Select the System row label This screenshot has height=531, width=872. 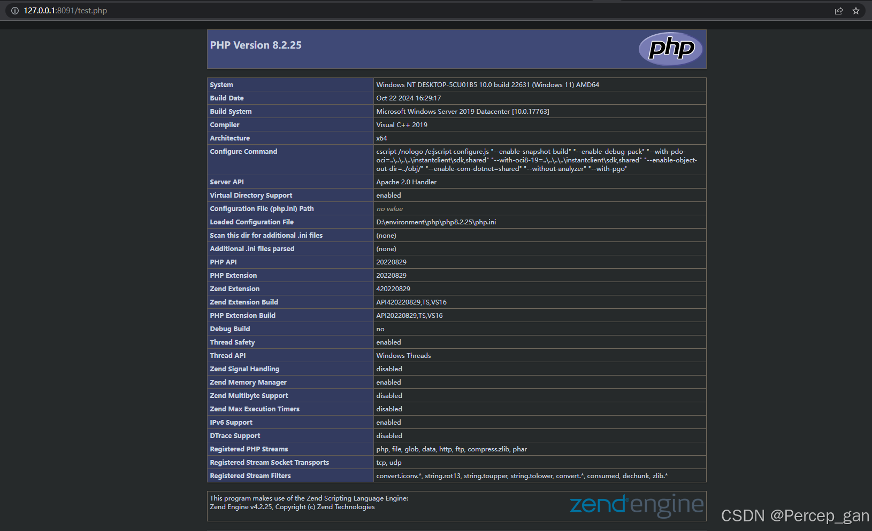tap(221, 85)
